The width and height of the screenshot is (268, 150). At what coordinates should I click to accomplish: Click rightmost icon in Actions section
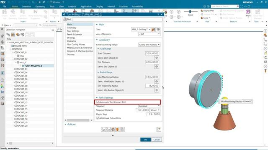(159, 129)
